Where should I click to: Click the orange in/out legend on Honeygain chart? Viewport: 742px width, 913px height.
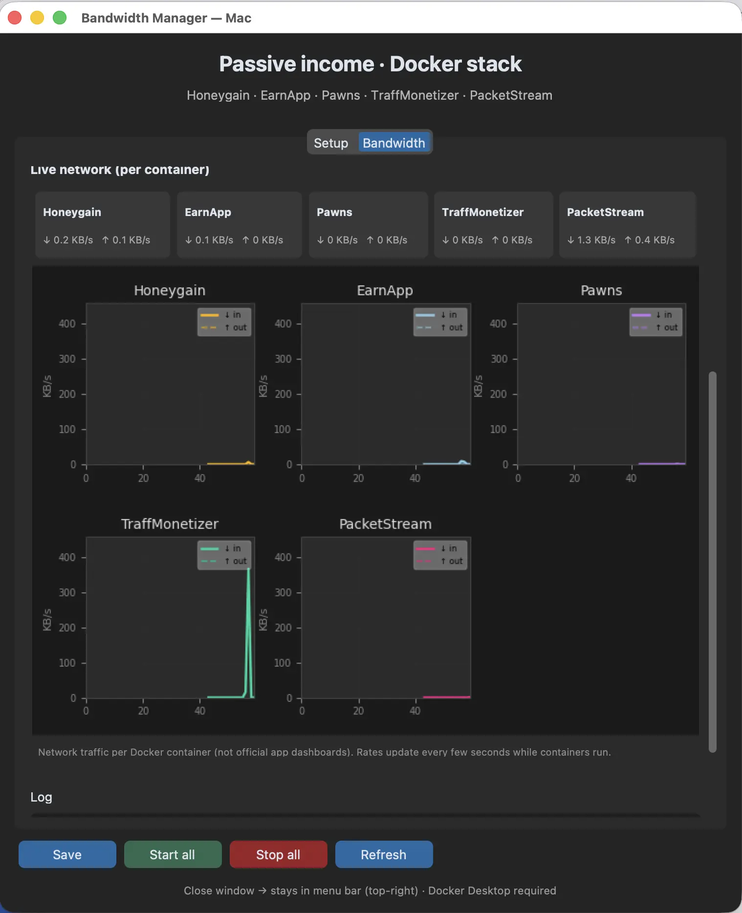point(224,322)
